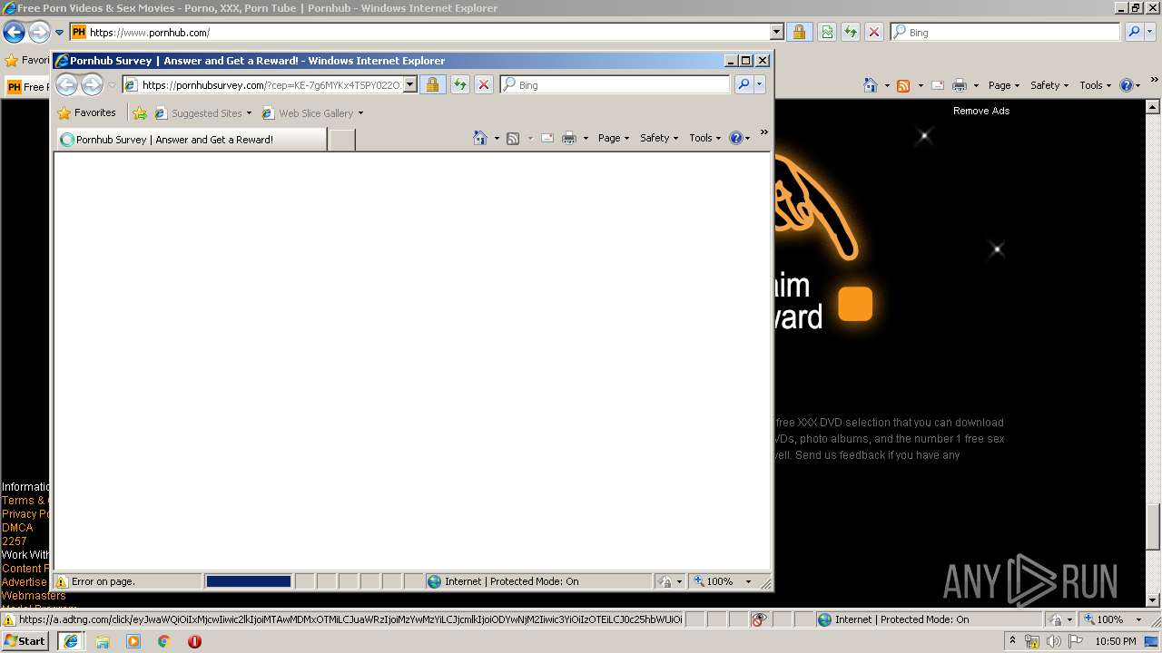Click RSS feeds icon in main window
Viewport: 1162px width, 653px height.
[903, 85]
